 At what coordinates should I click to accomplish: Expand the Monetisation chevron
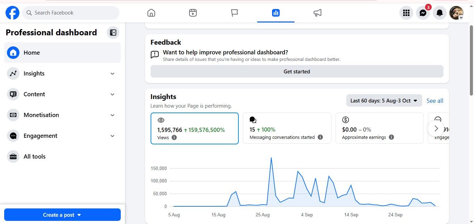click(x=112, y=115)
